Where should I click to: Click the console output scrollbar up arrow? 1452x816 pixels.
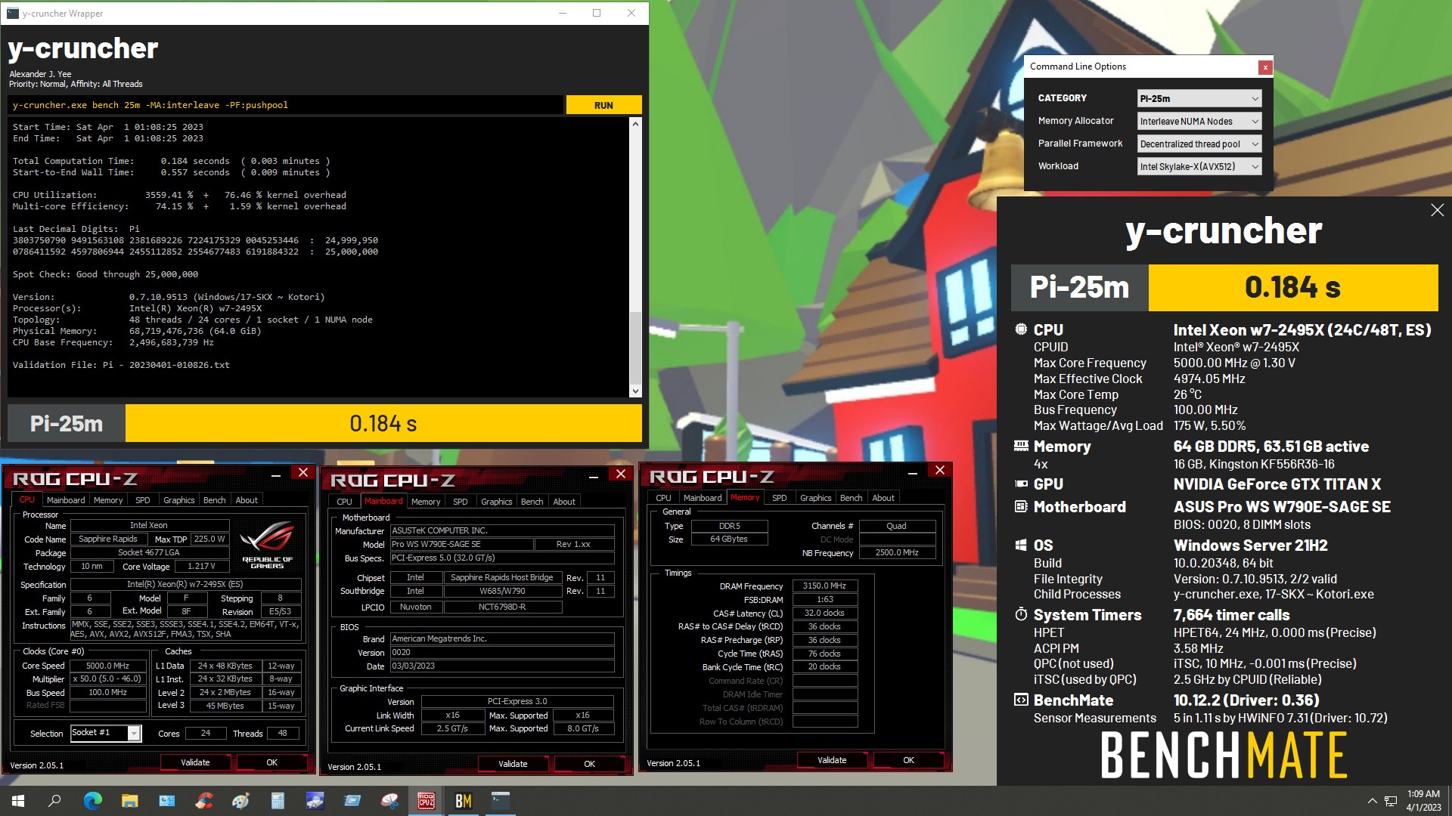click(x=635, y=124)
